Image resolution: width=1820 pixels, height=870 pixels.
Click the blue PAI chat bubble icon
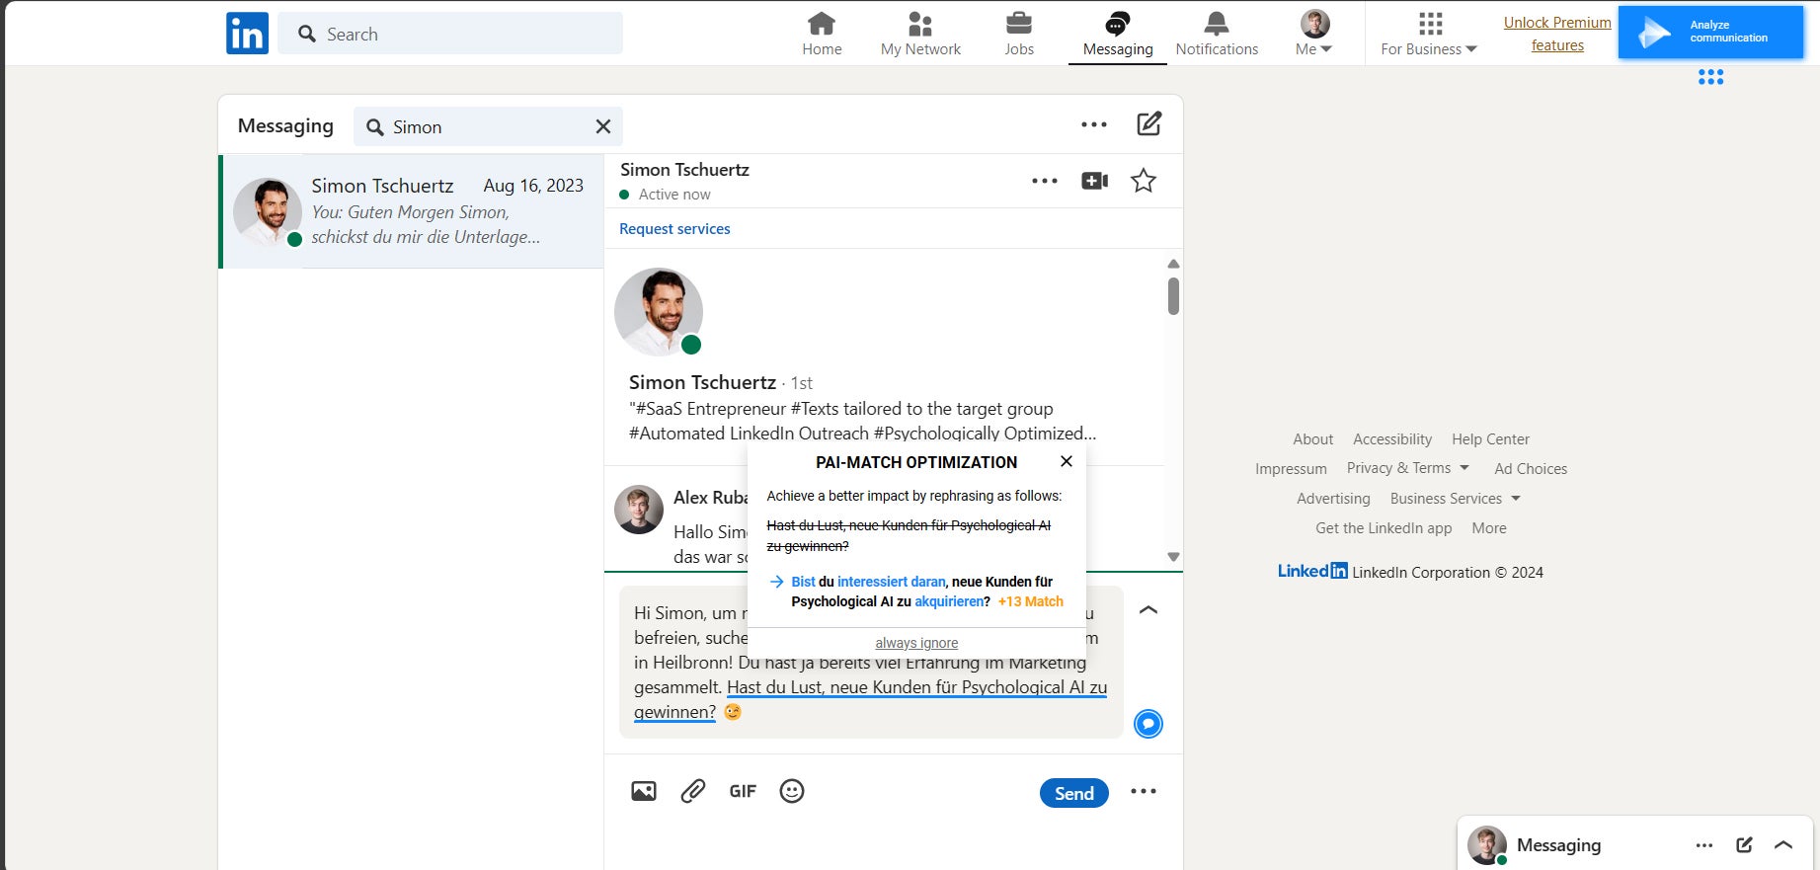(x=1147, y=724)
